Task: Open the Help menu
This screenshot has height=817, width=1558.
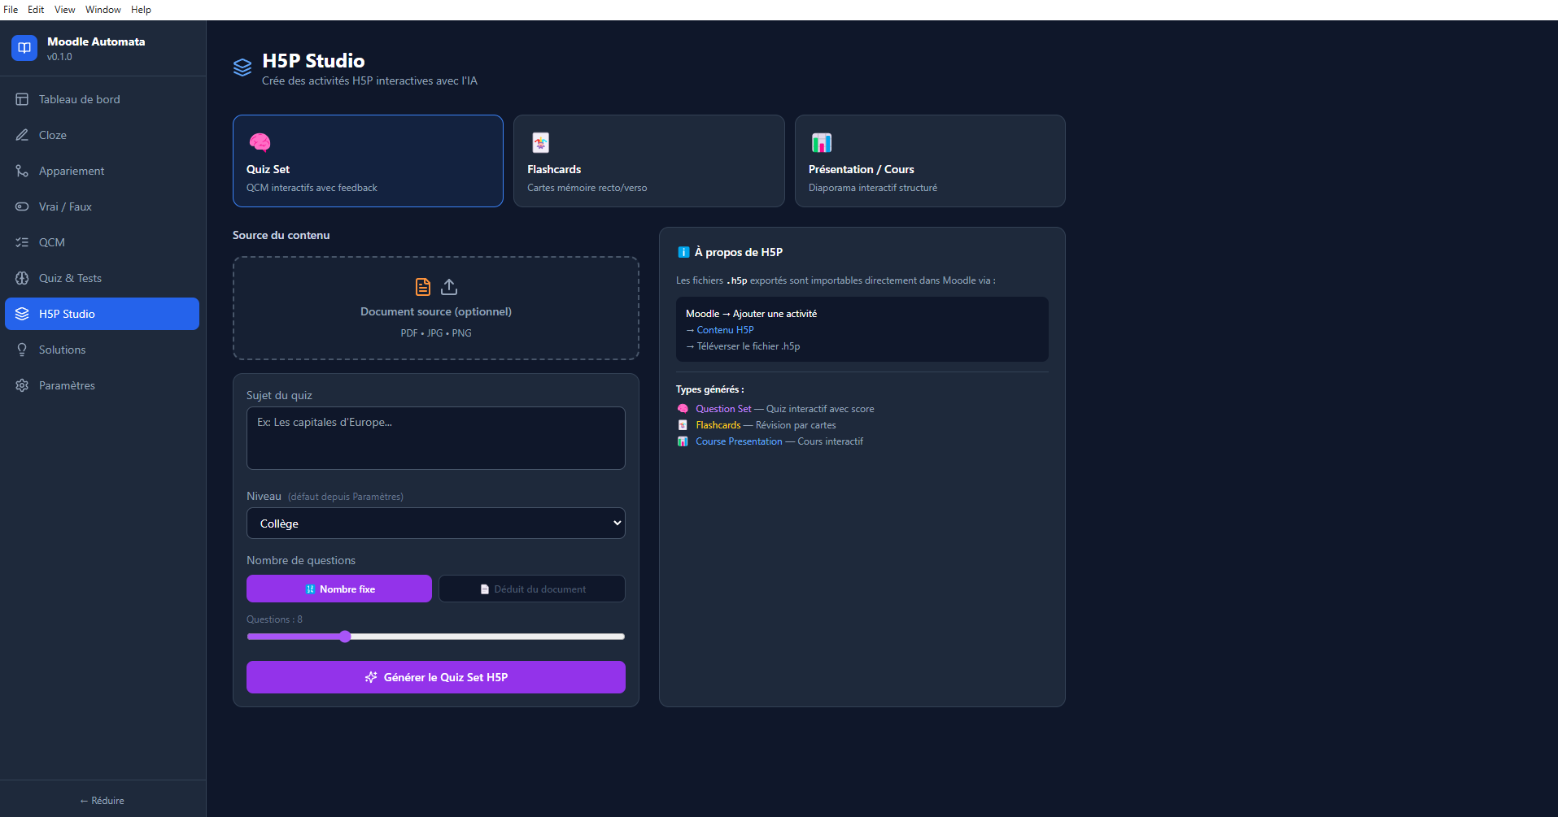Action: click(x=142, y=10)
